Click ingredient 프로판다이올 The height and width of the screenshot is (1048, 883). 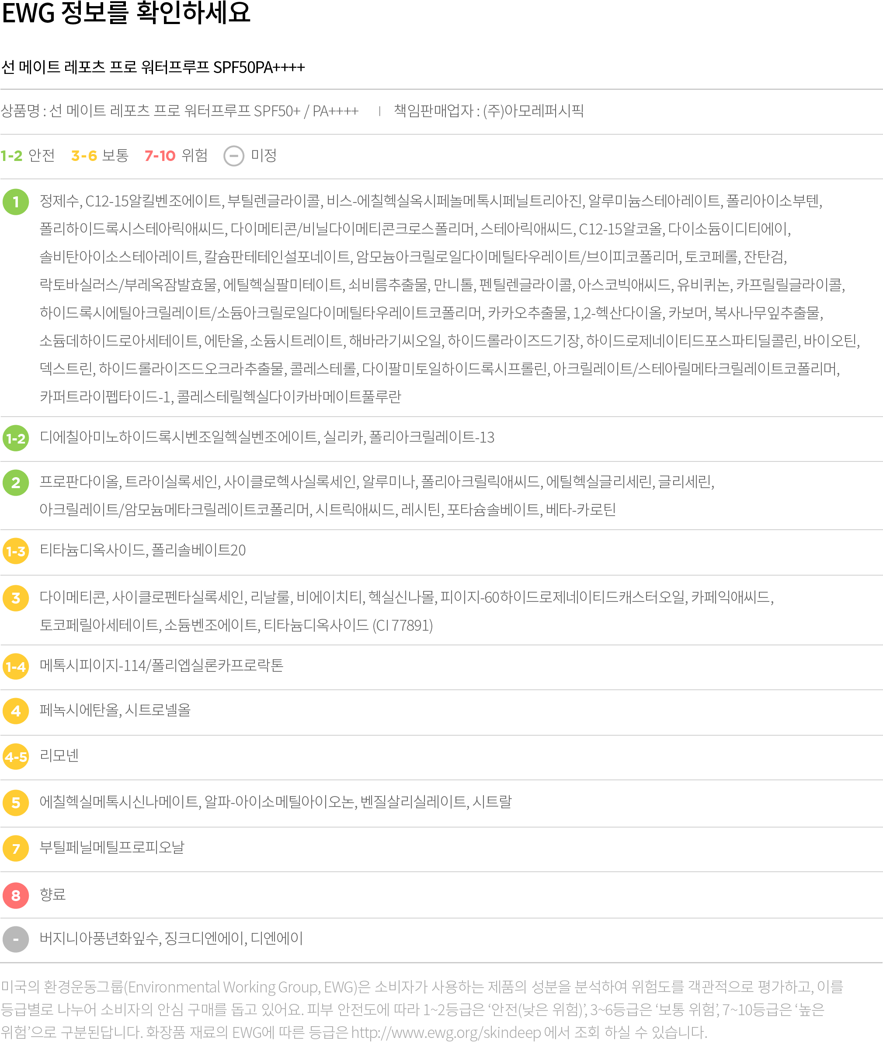click(x=80, y=482)
